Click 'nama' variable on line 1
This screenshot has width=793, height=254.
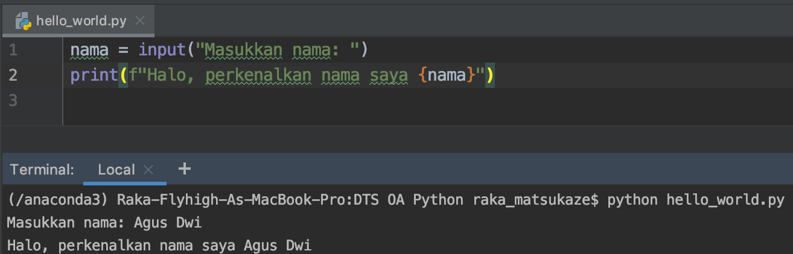click(89, 49)
